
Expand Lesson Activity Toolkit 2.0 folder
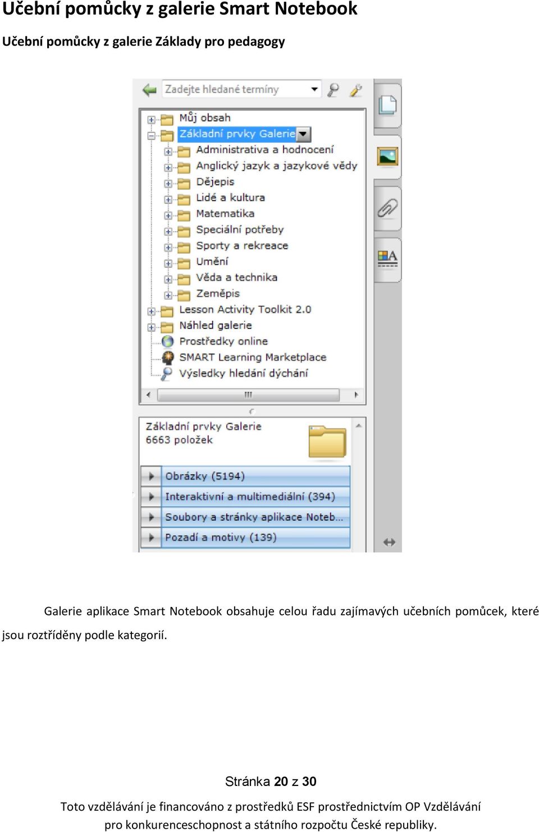tap(151, 311)
